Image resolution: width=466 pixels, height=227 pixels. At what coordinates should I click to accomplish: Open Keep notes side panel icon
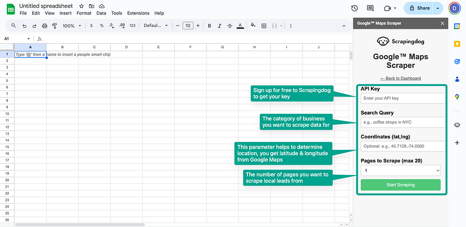point(457,44)
